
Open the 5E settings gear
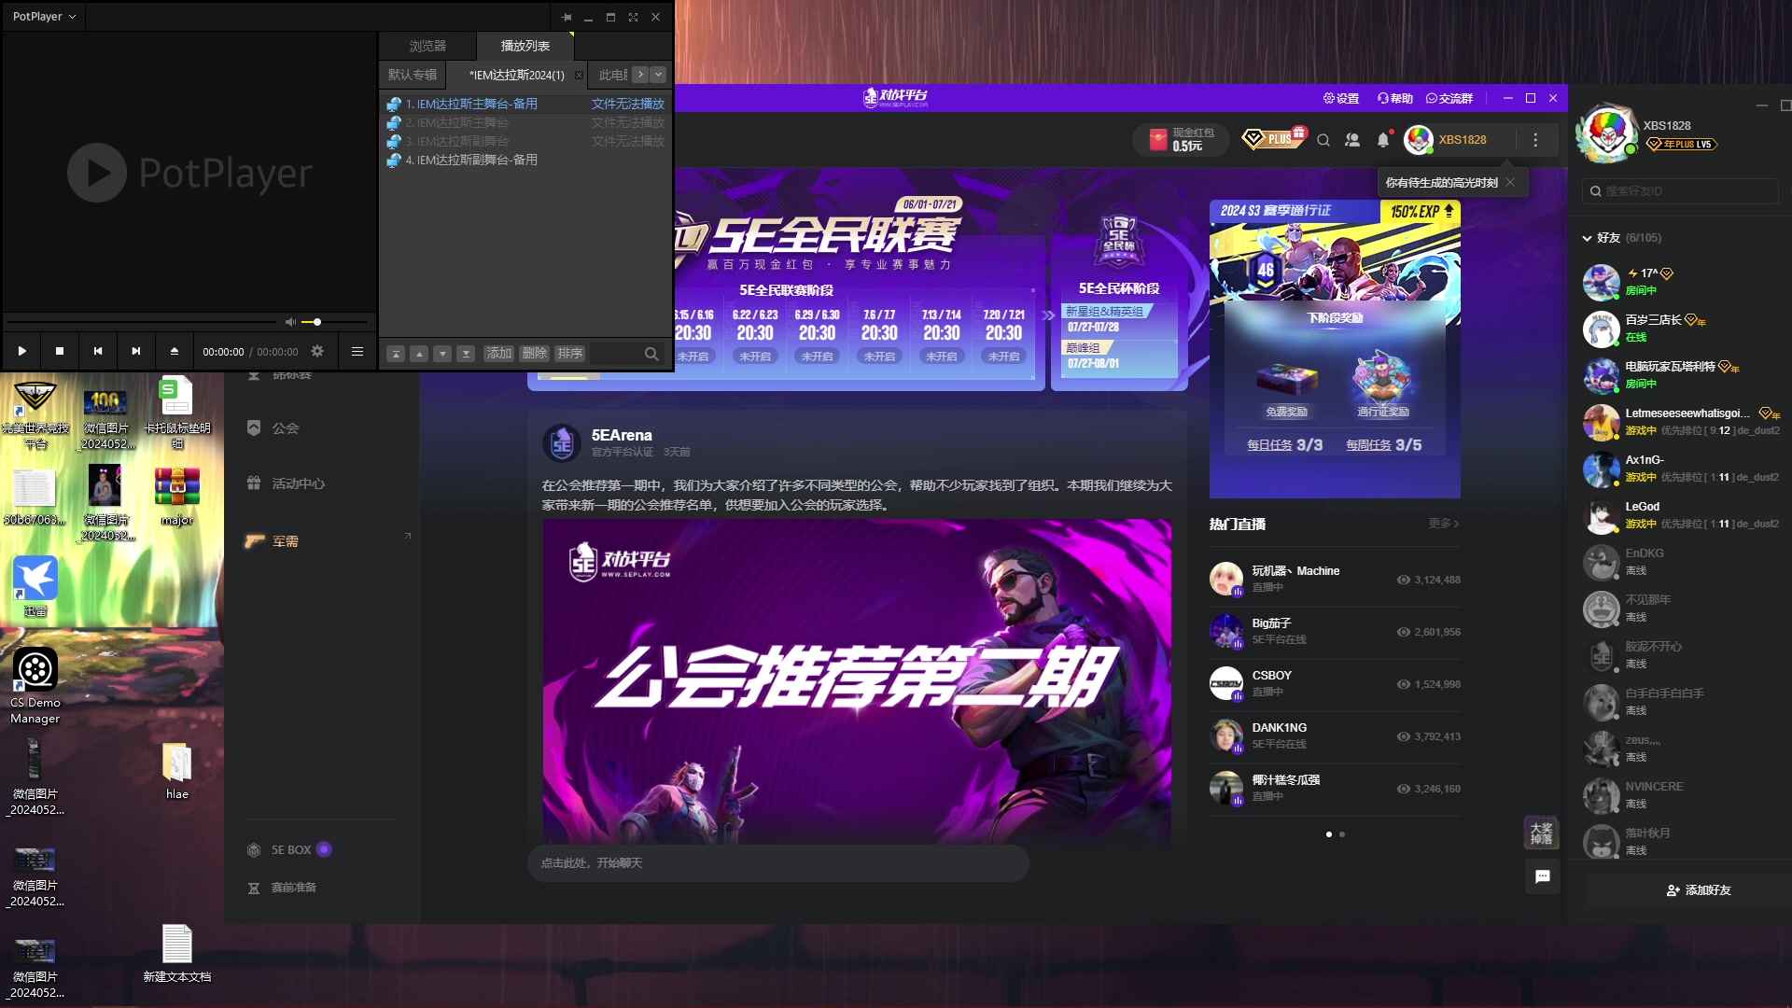(x=1337, y=97)
